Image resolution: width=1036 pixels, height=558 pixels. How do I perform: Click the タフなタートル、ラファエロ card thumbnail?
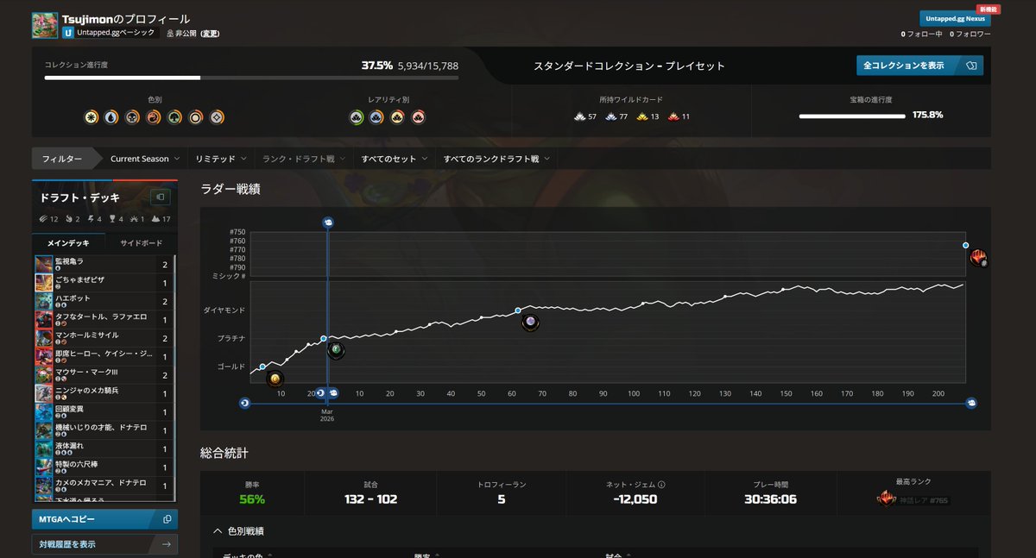pos(44,320)
